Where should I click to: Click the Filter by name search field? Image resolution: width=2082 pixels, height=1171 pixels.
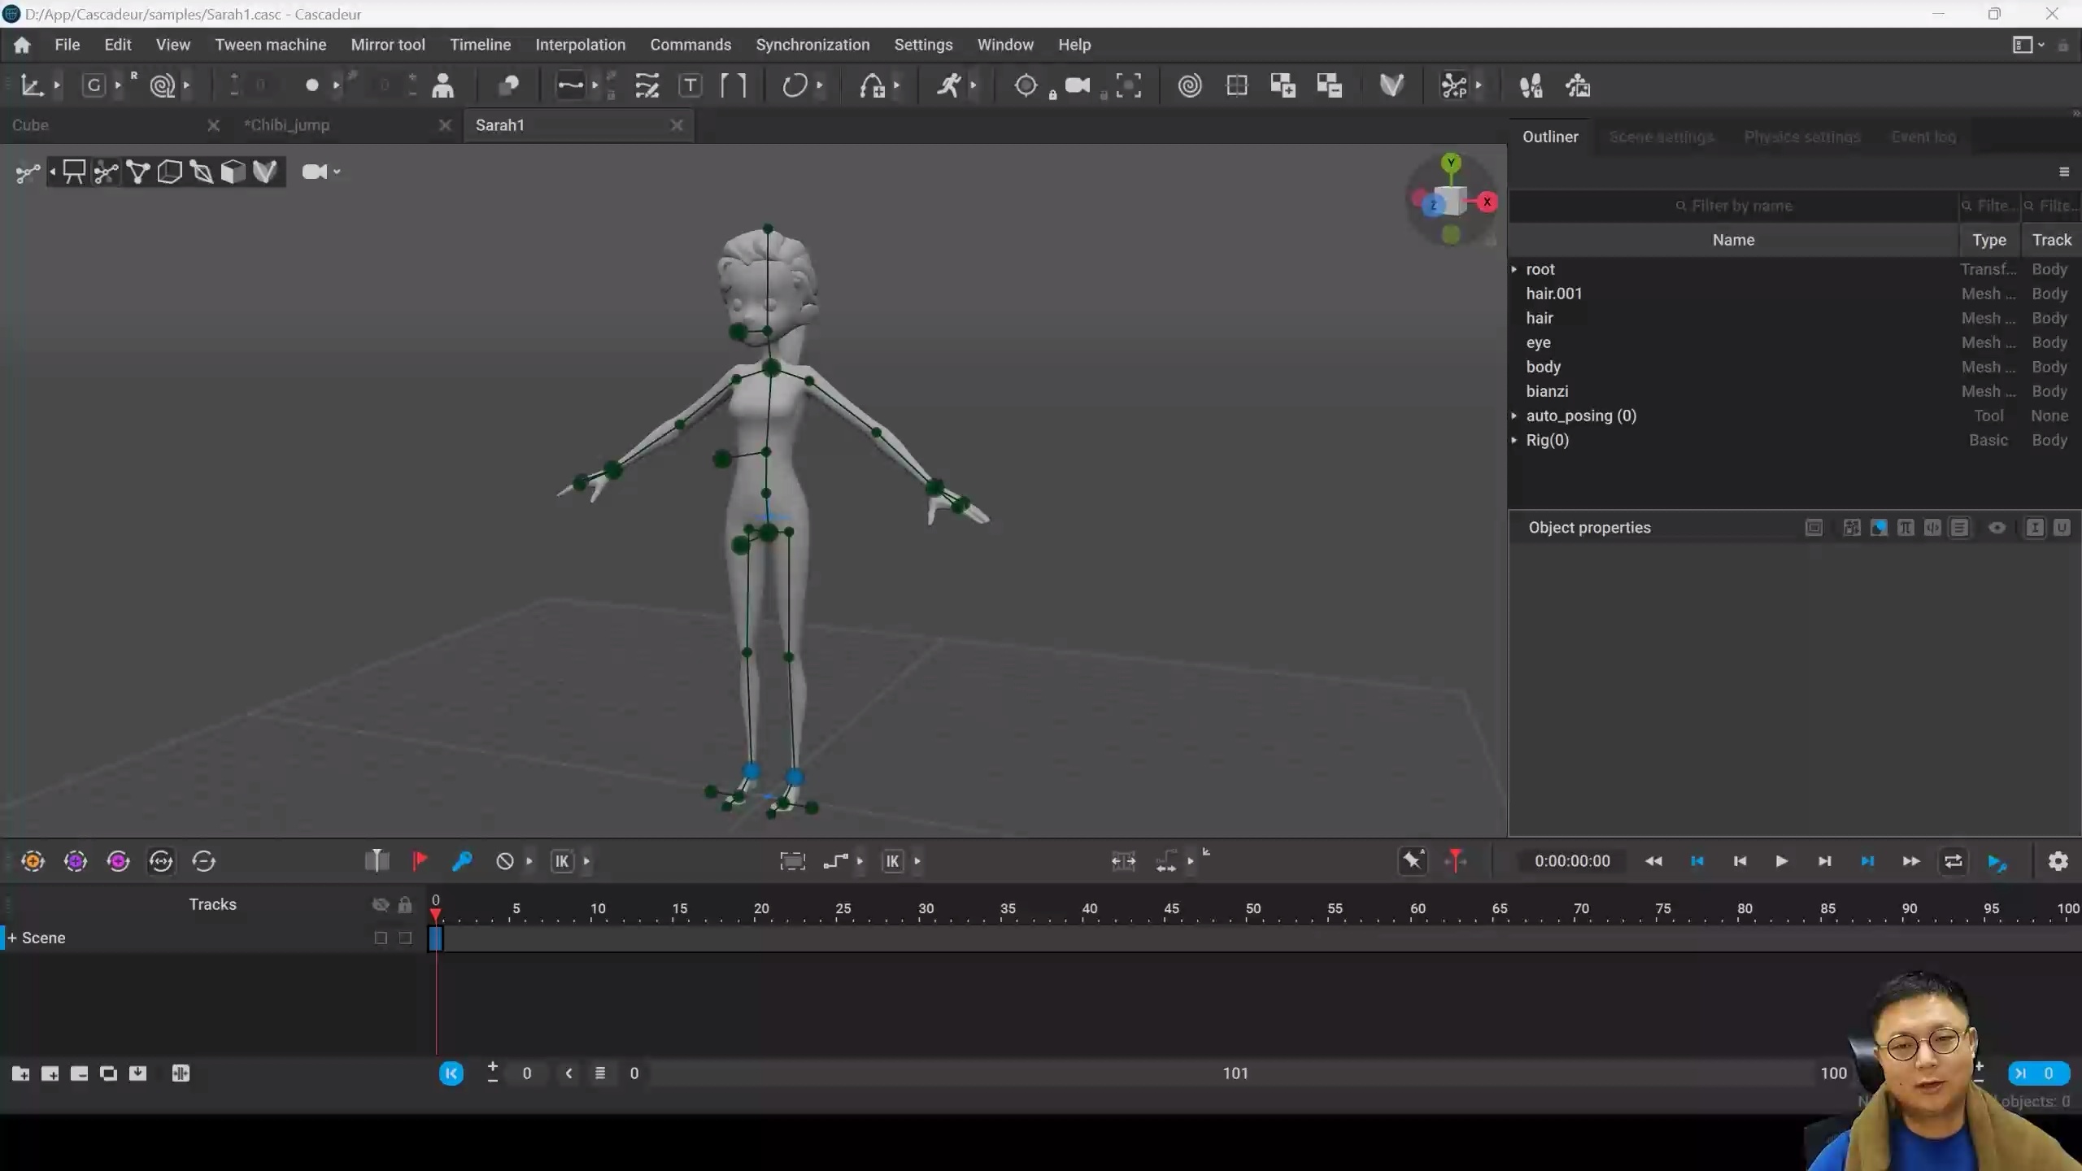[1733, 206]
